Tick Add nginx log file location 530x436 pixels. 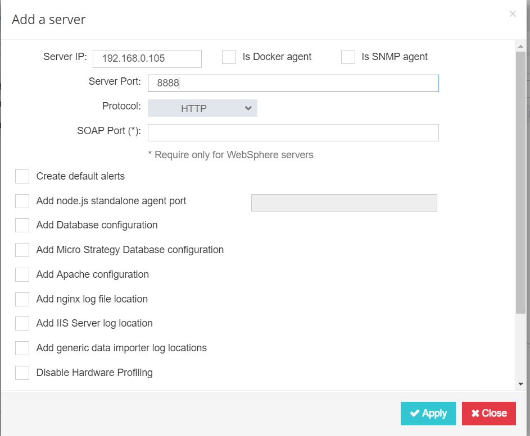22,300
